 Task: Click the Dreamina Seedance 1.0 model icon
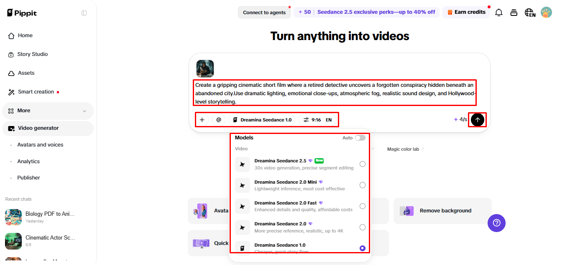243,247
